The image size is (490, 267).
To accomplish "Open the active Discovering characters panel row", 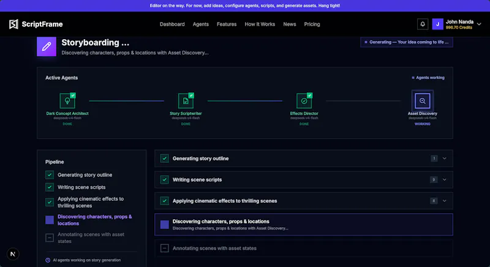I will [x=304, y=225].
